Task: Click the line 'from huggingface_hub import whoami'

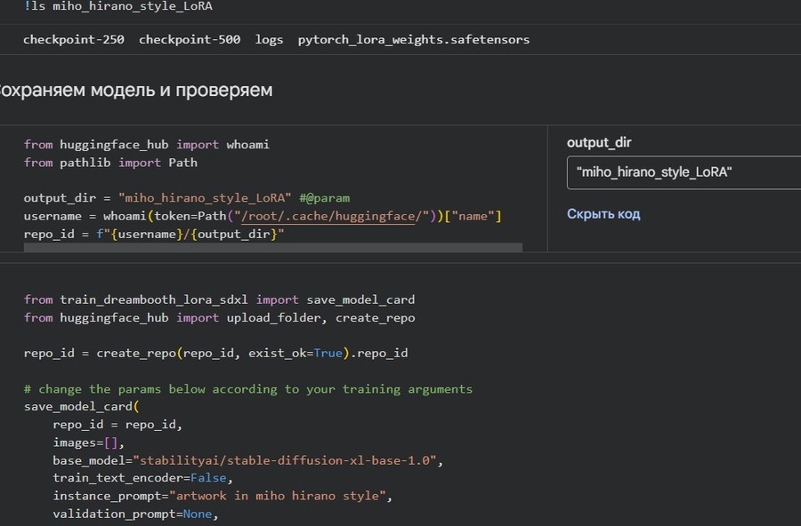Action: point(147,145)
